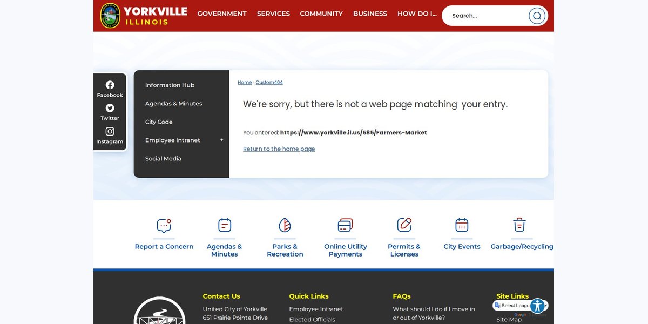The width and height of the screenshot is (648, 324).
Task: Click the Yorkville Illinois logo
Action: [144, 16]
